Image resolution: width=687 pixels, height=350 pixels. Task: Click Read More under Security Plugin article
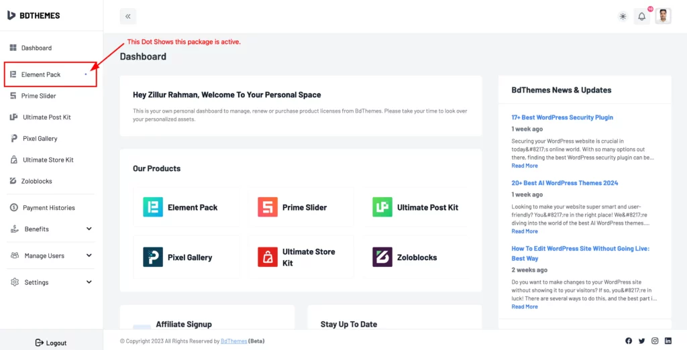(x=525, y=166)
